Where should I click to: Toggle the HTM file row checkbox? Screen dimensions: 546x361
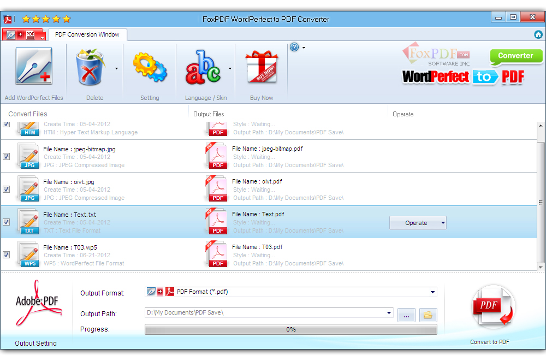point(6,124)
